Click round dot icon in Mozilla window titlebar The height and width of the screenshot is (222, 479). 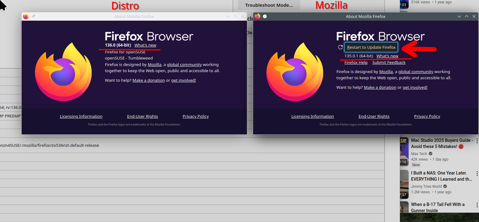pos(265,16)
